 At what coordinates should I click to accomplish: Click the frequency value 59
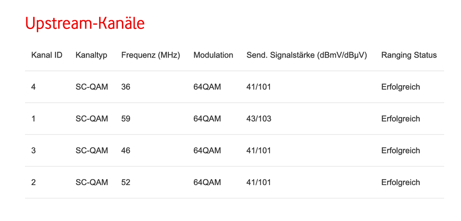click(x=126, y=119)
